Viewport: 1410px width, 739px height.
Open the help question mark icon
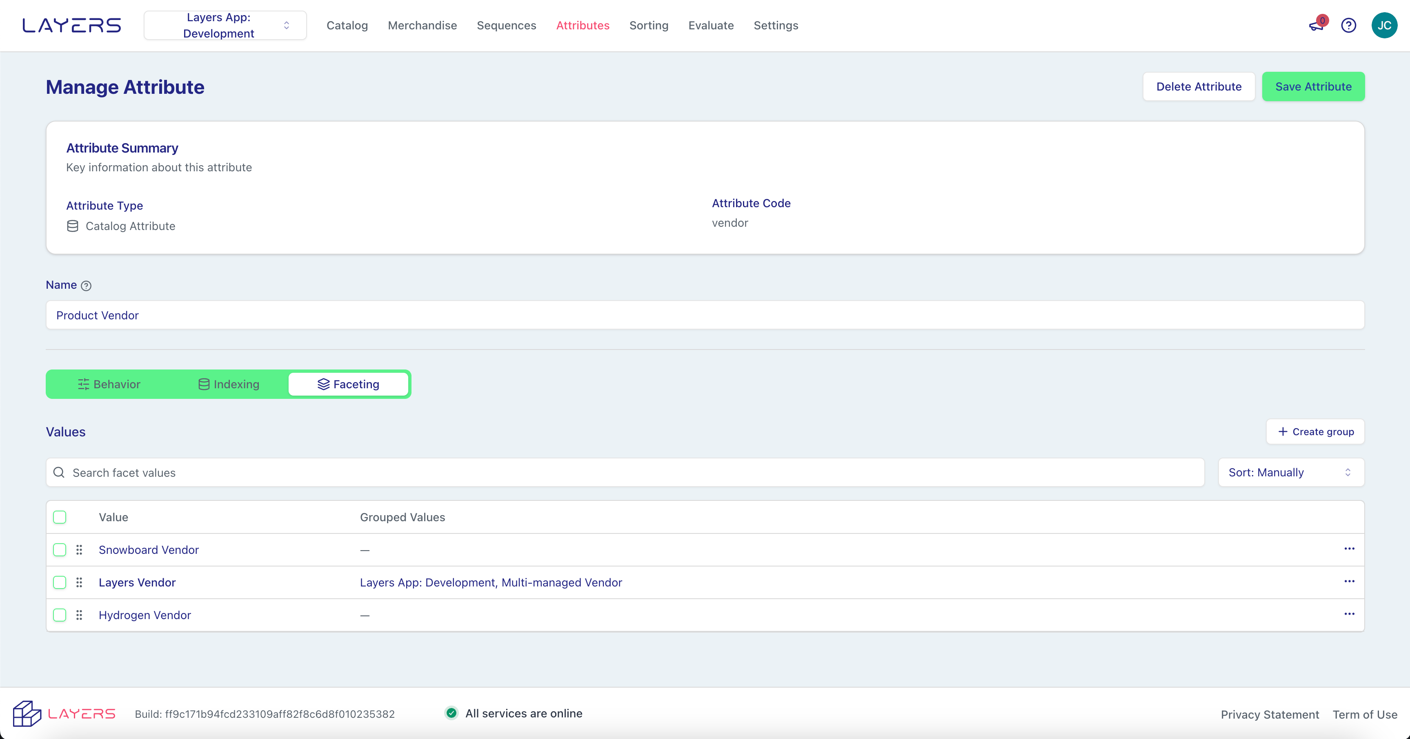[x=1349, y=25]
